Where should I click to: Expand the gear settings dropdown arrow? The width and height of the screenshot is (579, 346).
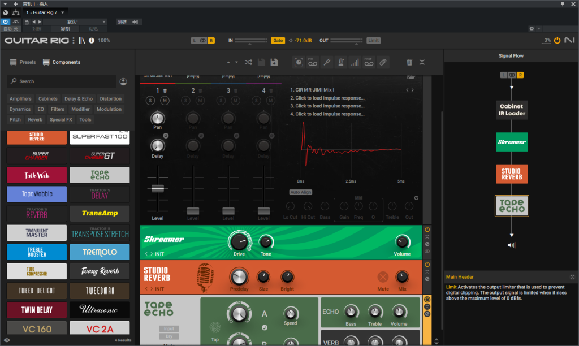(539, 28)
